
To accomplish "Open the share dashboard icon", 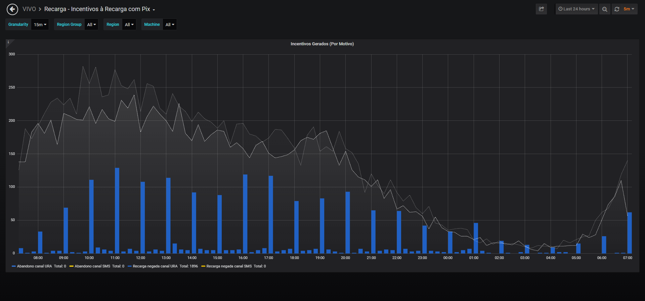I will (541, 9).
